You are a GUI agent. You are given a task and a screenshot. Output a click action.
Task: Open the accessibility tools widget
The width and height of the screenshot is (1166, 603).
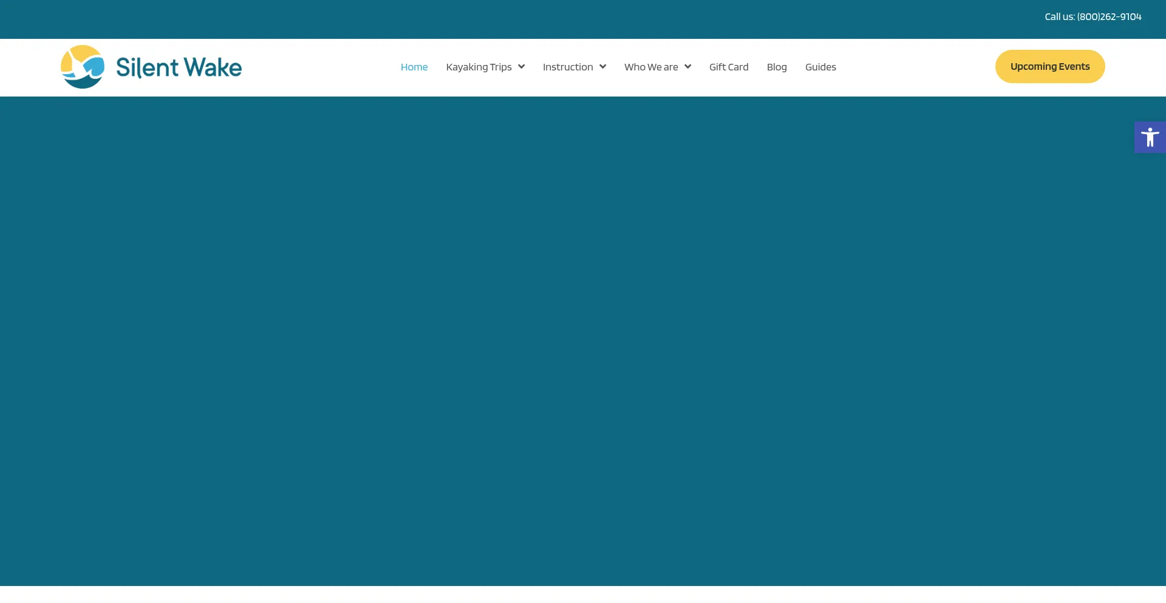pos(1150,137)
